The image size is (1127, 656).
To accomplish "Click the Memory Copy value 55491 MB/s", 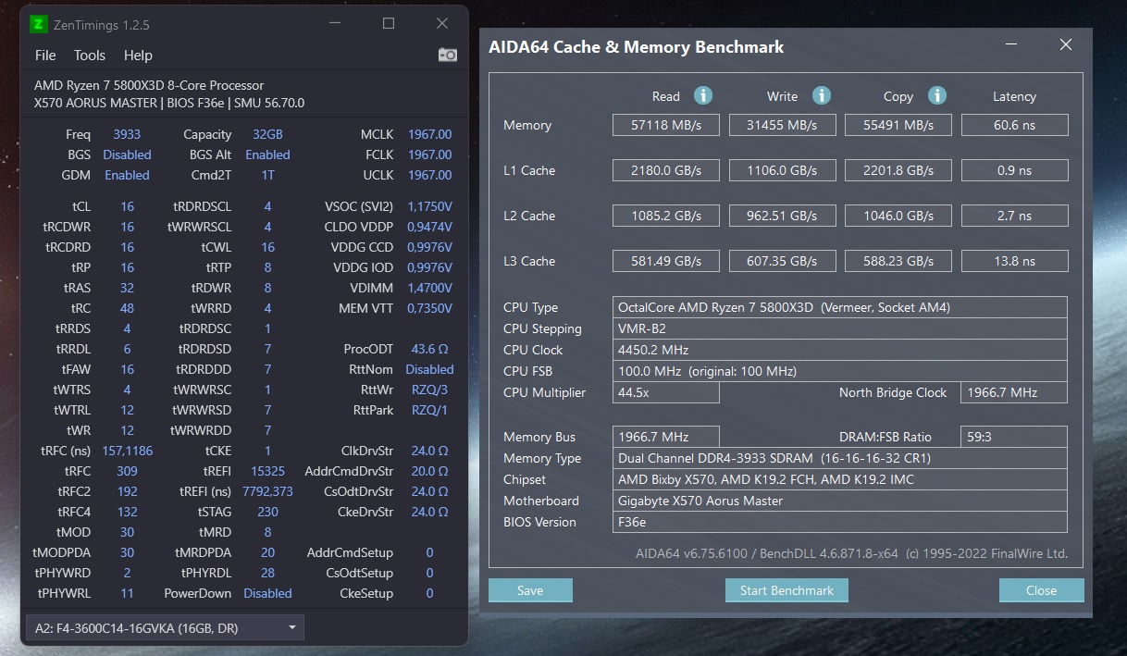I will [x=898, y=125].
